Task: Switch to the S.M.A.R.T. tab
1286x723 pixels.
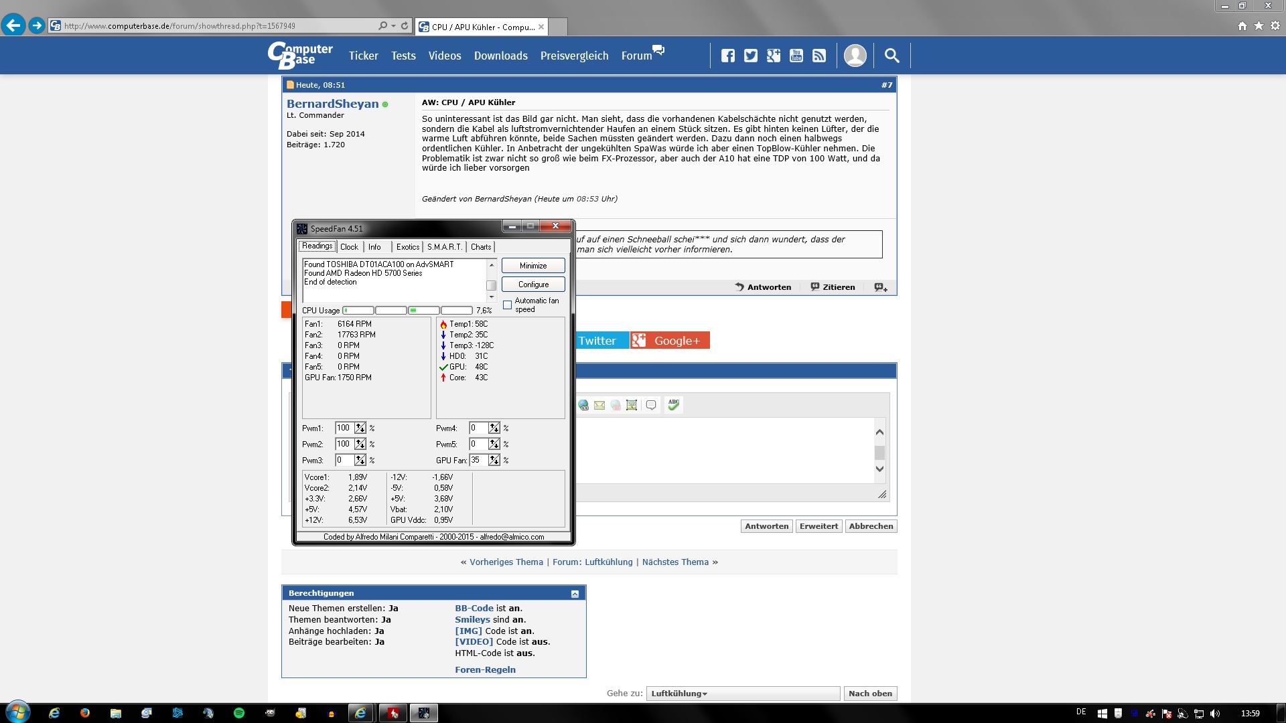Action: (x=445, y=247)
